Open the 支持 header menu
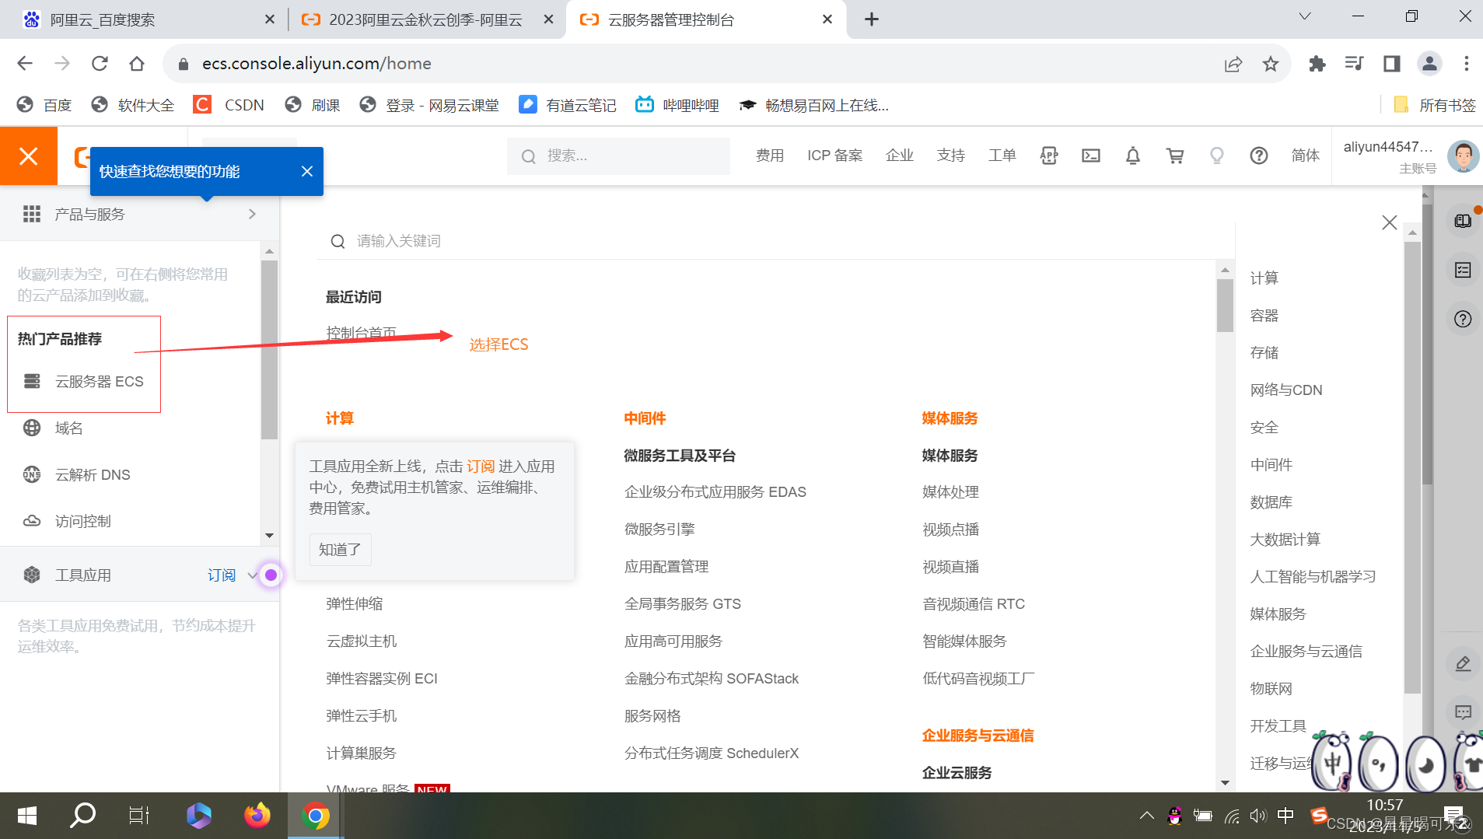The height and width of the screenshot is (839, 1483). [951, 156]
